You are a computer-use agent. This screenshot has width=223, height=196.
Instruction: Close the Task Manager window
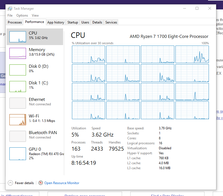(x=210, y=8)
